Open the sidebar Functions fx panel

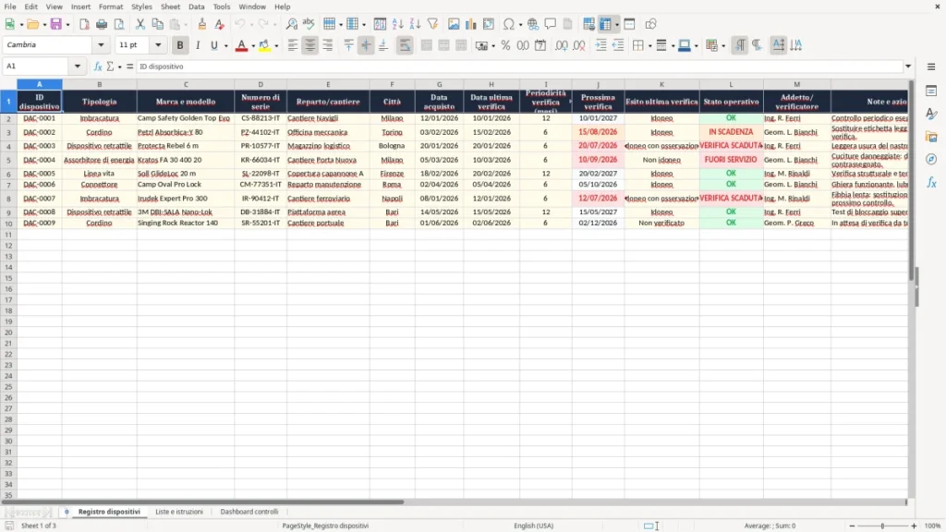coord(931,182)
